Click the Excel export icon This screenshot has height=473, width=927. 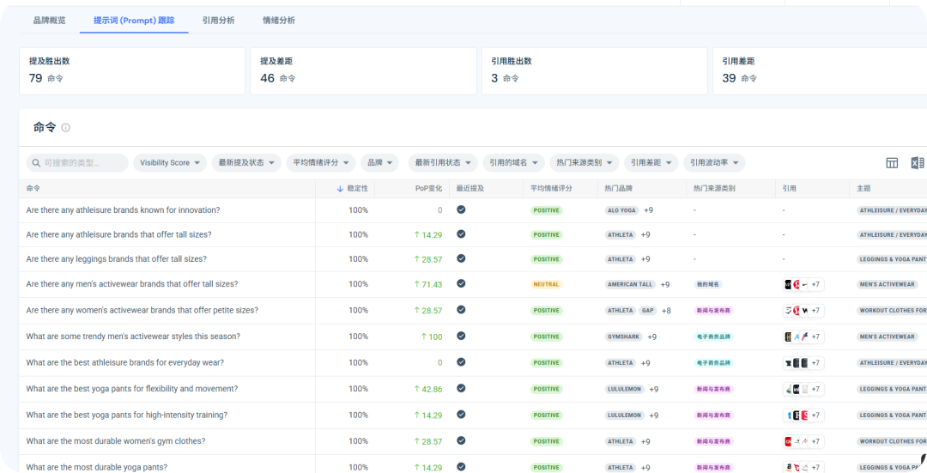point(917,163)
